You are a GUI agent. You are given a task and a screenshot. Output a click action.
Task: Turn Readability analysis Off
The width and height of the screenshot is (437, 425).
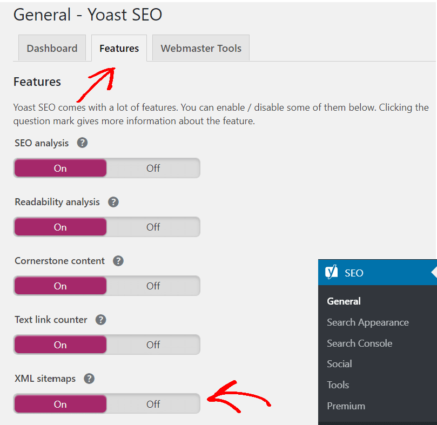pos(153,227)
